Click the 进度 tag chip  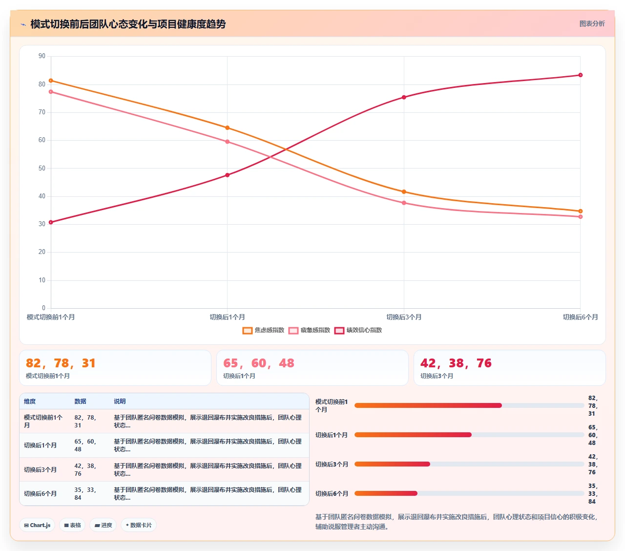[103, 525]
